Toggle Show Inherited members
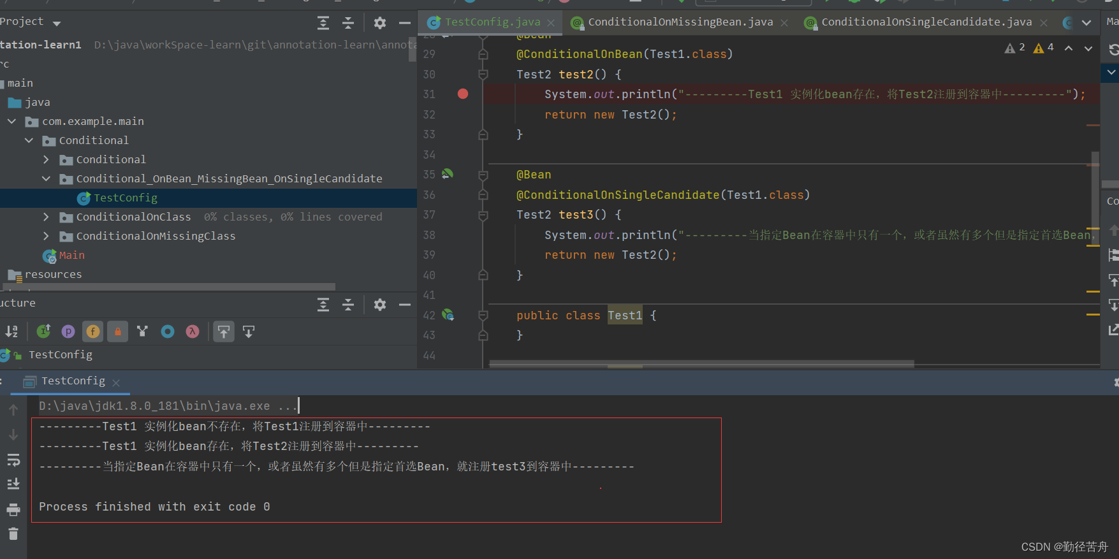Image resolution: width=1119 pixels, height=559 pixels. [142, 331]
